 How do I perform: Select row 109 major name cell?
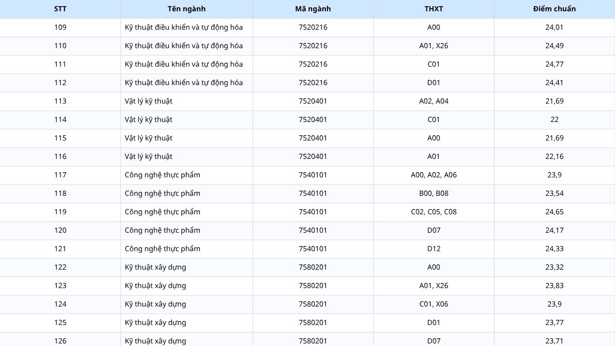(187, 28)
